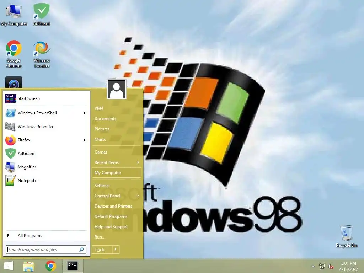The image size is (364, 273).
Task: Click the Windows Defender text label
Action: (x=36, y=127)
